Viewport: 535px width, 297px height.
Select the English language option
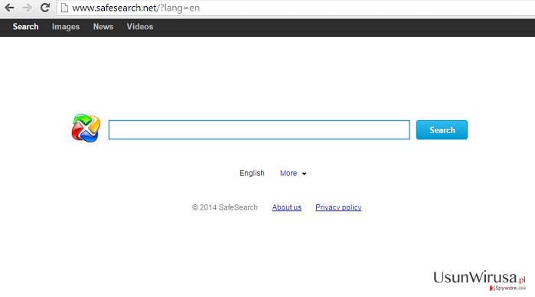(x=252, y=173)
